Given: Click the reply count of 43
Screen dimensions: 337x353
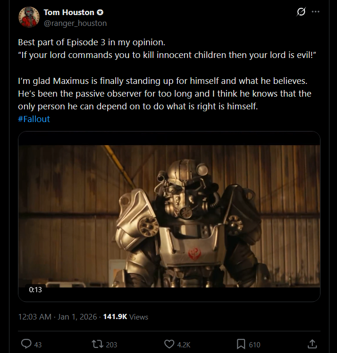Looking at the screenshot, I should pyautogui.click(x=38, y=345).
